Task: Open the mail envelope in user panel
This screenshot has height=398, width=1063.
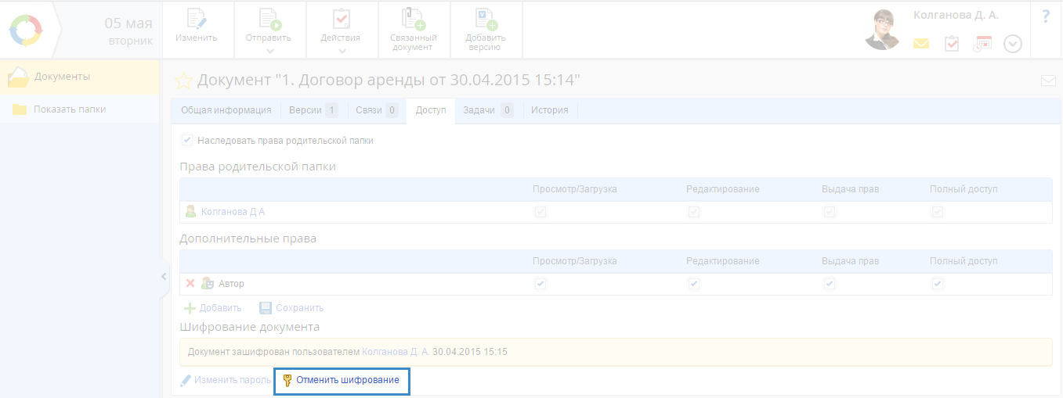Action: pyautogui.click(x=921, y=44)
